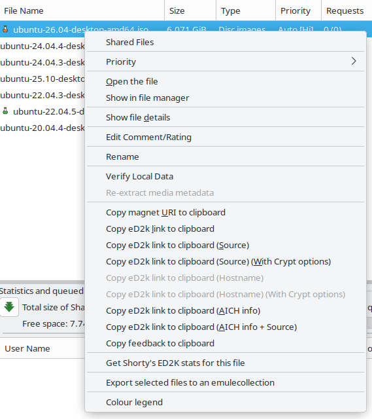
Task: Sort by the Priority column header
Action: [298, 10]
